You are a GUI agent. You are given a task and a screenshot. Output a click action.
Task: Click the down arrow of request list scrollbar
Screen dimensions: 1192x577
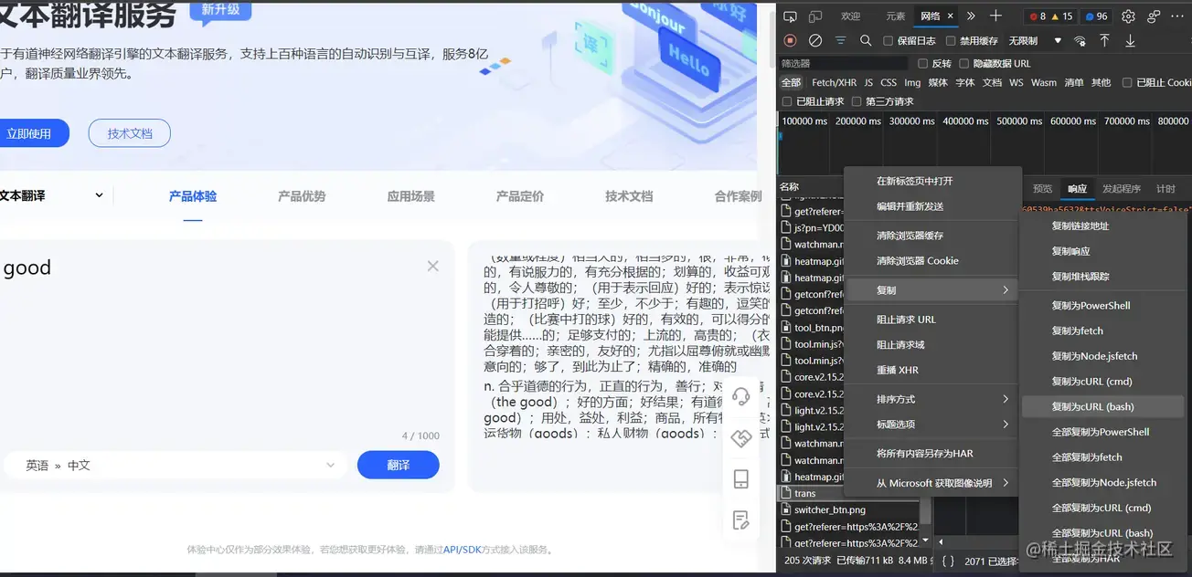926,542
